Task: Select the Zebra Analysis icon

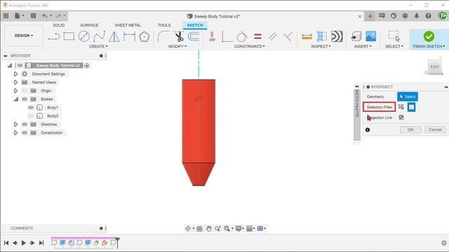Action: (x=337, y=36)
